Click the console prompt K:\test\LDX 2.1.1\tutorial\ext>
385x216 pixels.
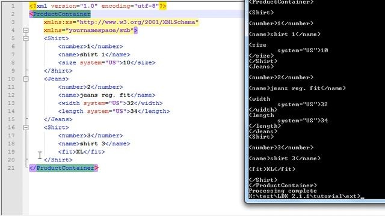pyautogui.click(x=304, y=196)
